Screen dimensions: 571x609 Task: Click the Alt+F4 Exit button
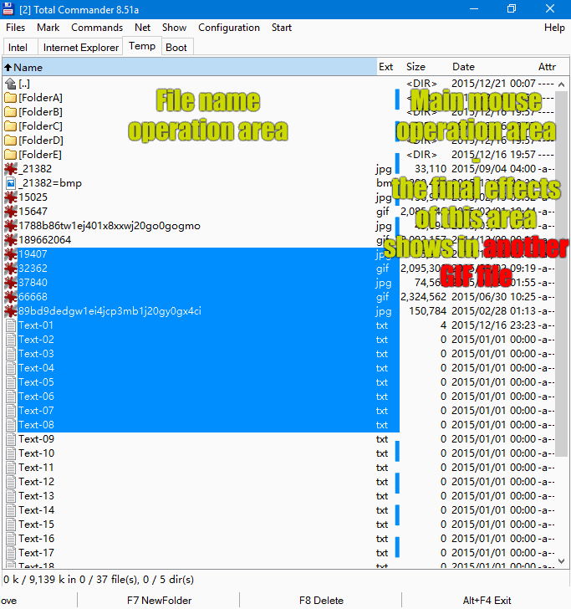[487, 601]
